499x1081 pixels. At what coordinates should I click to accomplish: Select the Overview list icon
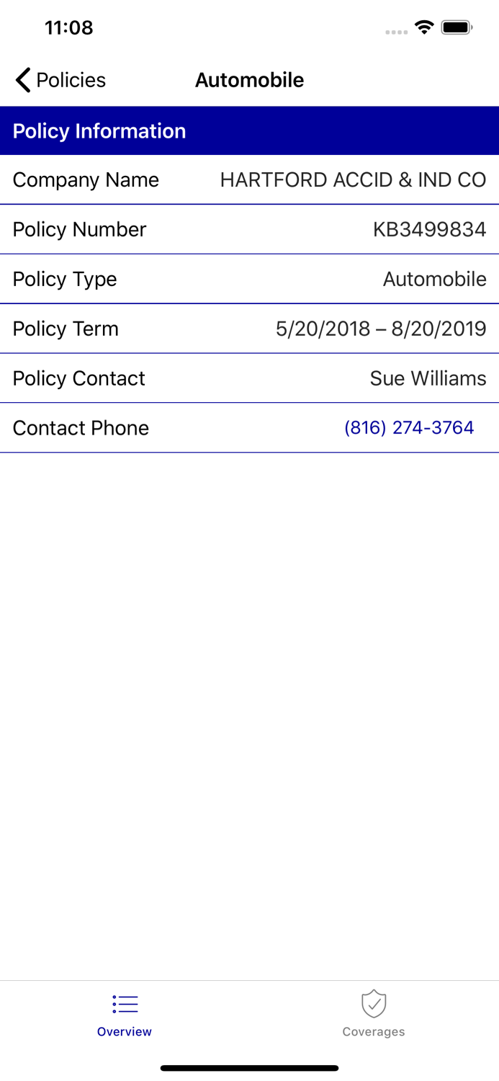pyautogui.click(x=124, y=1004)
